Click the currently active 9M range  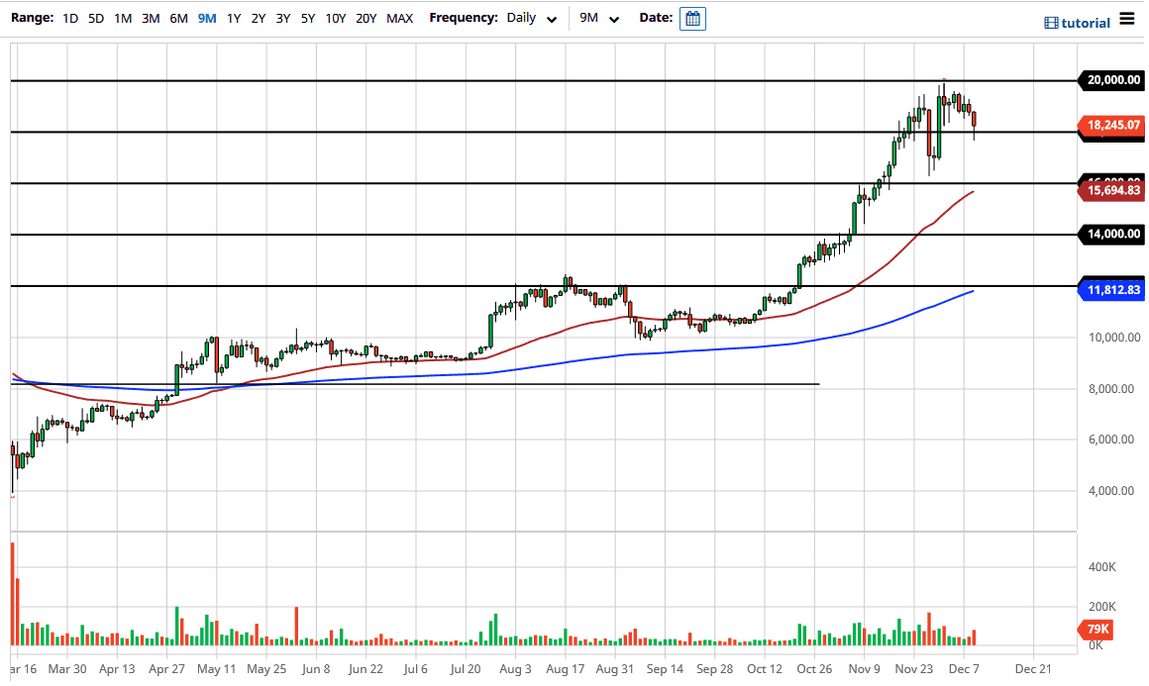[205, 18]
